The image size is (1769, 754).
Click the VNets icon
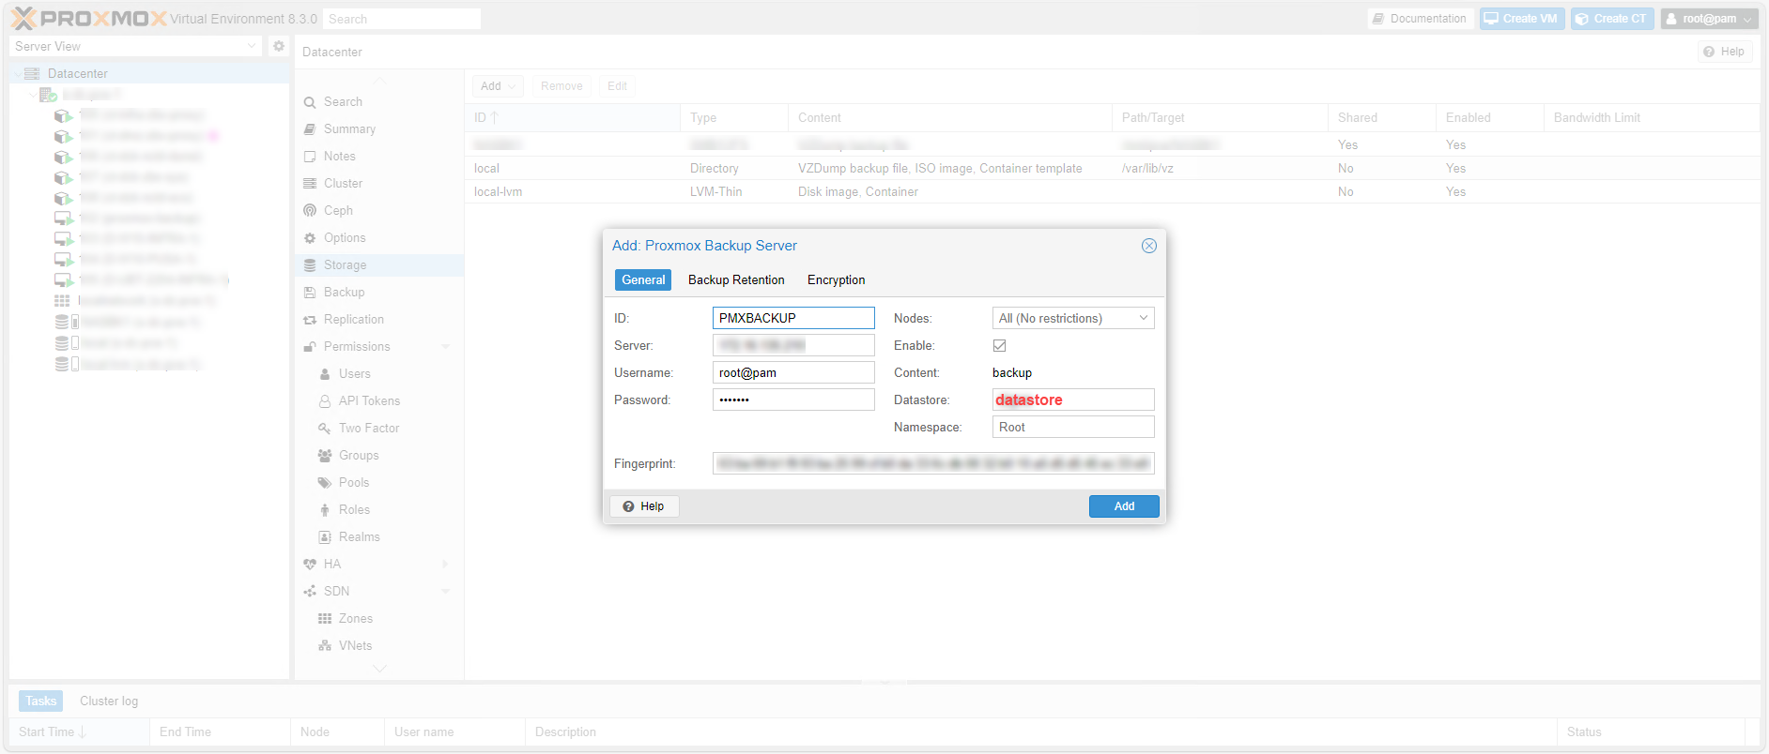coord(325,646)
